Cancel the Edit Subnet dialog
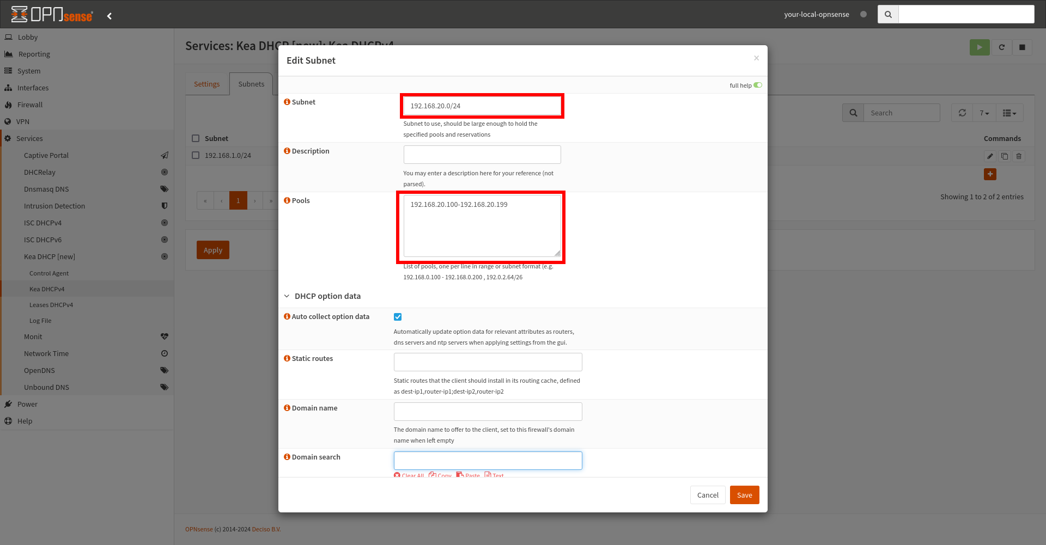The width and height of the screenshot is (1046, 545). tap(708, 495)
